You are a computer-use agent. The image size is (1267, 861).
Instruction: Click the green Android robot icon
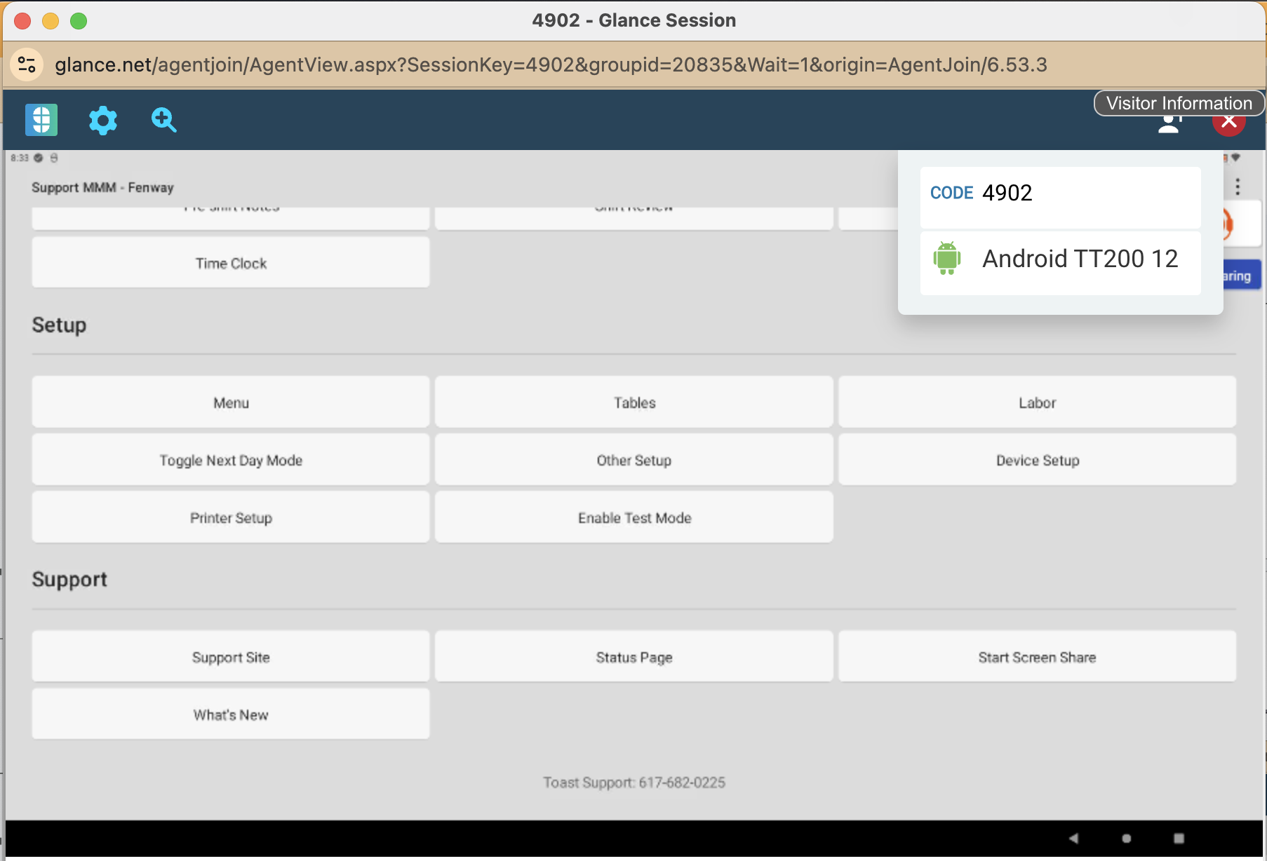click(x=946, y=258)
